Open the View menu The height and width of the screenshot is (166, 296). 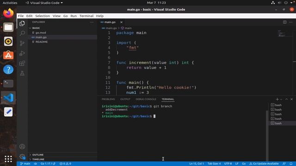point(56,16)
